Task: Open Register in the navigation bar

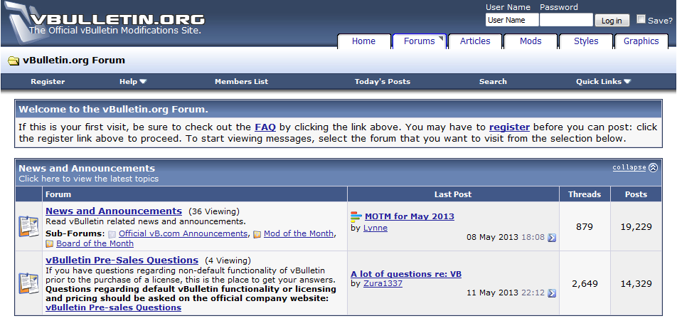Action: (x=48, y=81)
